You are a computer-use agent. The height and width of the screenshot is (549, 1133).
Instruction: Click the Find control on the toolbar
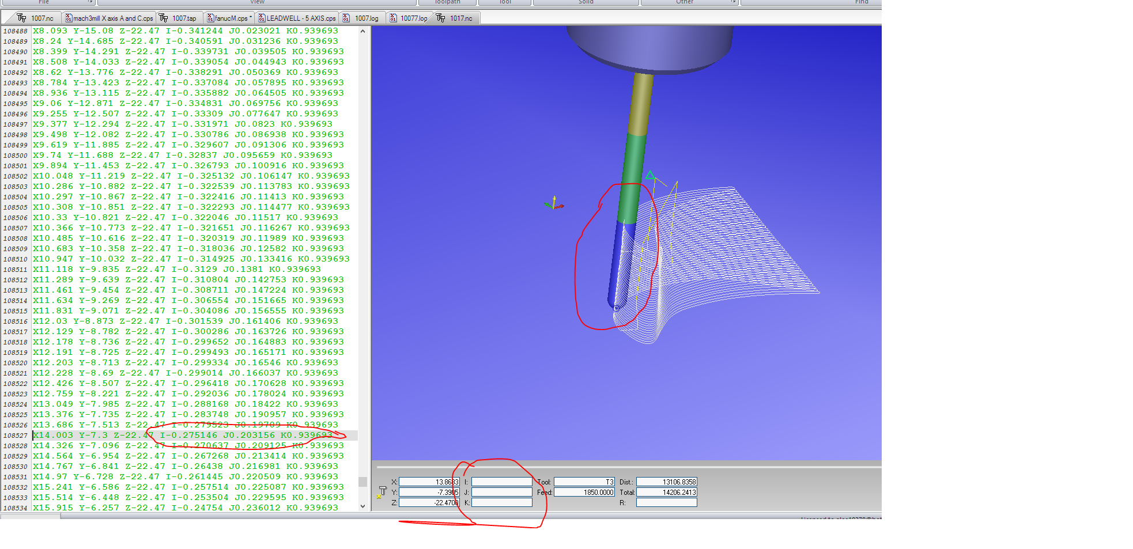(861, 2)
